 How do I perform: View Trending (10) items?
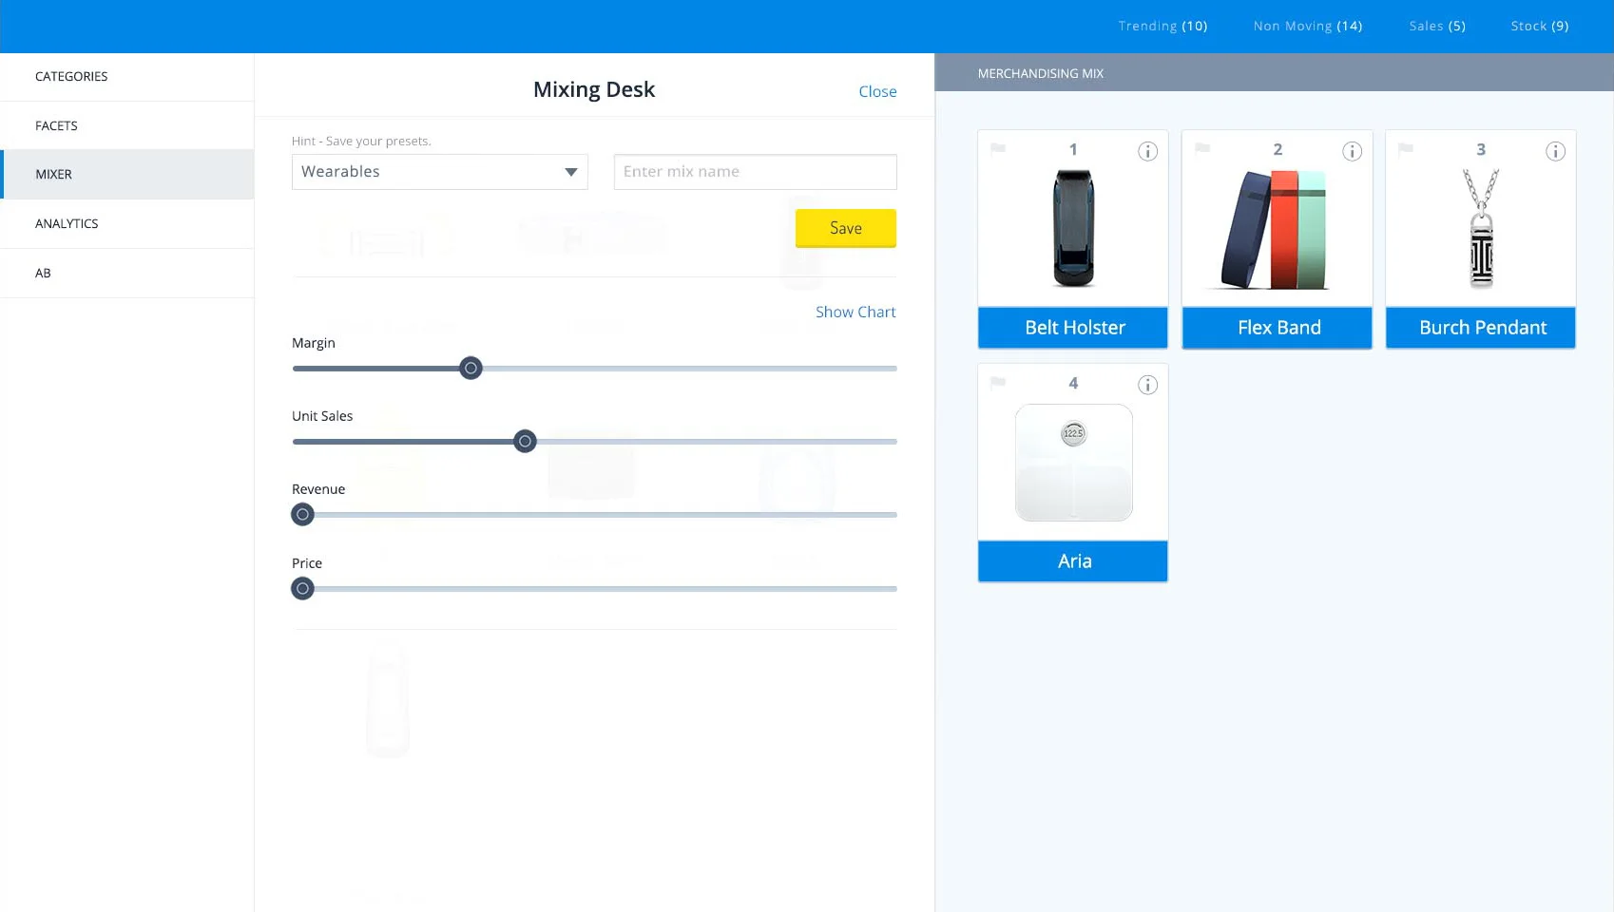click(1162, 26)
